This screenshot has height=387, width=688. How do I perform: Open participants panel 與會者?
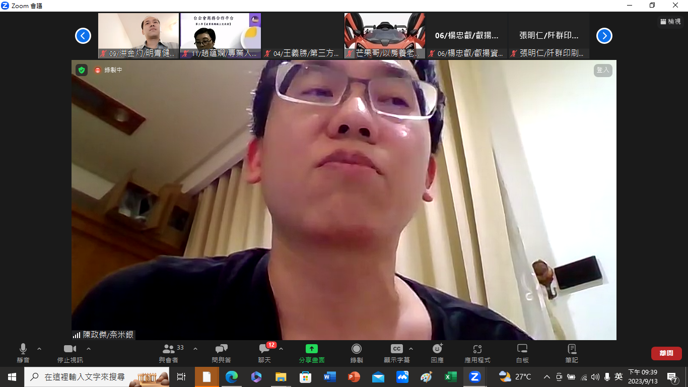point(169,353)
